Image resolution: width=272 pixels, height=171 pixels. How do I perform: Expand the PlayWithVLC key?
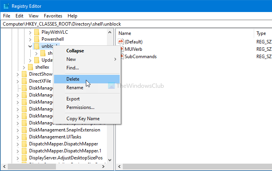pos(30,32)
